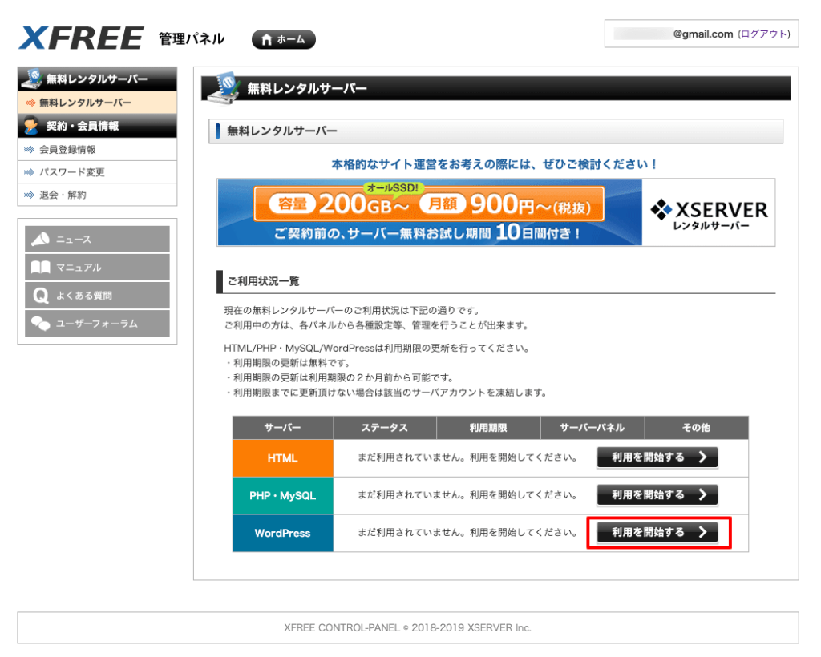Click the chevron on PHP・MySQL start button
821x657 pixels.
[702, 495]
